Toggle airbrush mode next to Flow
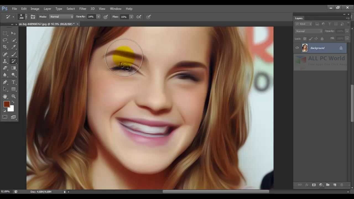354x199 pixels. click(x=139, y=17)
